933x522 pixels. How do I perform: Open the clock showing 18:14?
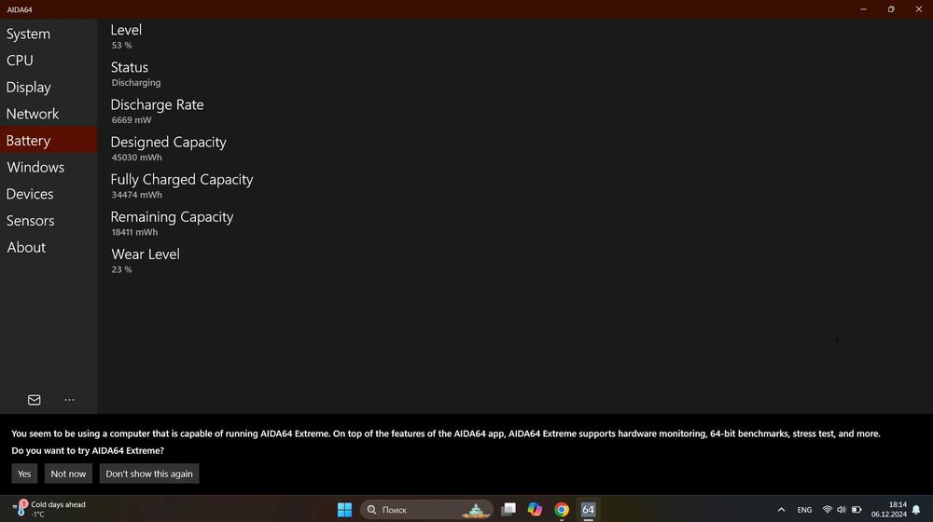tap(889, 510)
